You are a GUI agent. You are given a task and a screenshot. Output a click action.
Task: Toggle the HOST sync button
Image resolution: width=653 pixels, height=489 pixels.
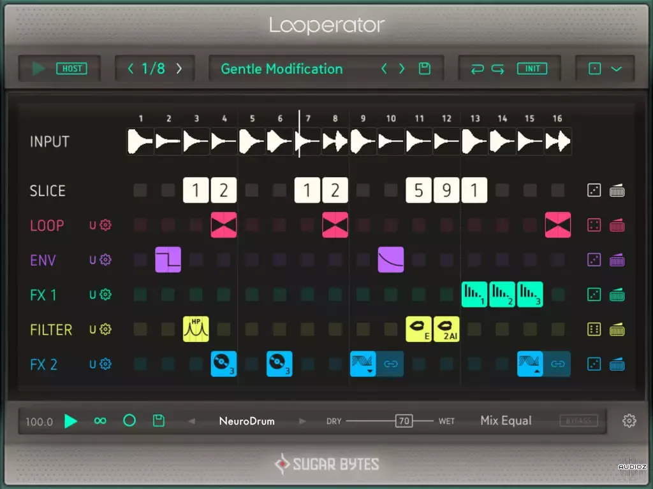pos(71,69)
